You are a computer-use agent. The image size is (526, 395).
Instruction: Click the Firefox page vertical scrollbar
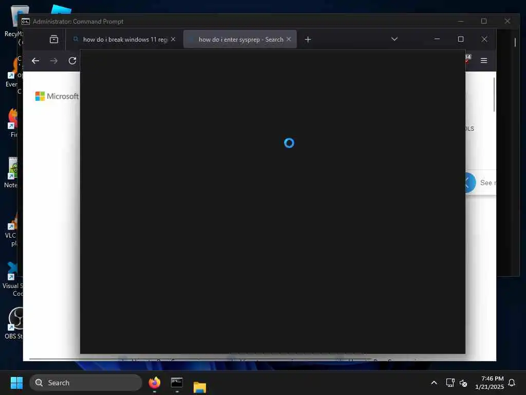(494, 95)
